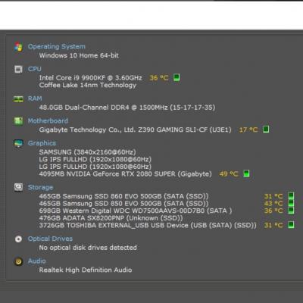Select the Coffee Lake 14nm Technology line
Viewport: 303px width, 303px height.
[88, 85]
